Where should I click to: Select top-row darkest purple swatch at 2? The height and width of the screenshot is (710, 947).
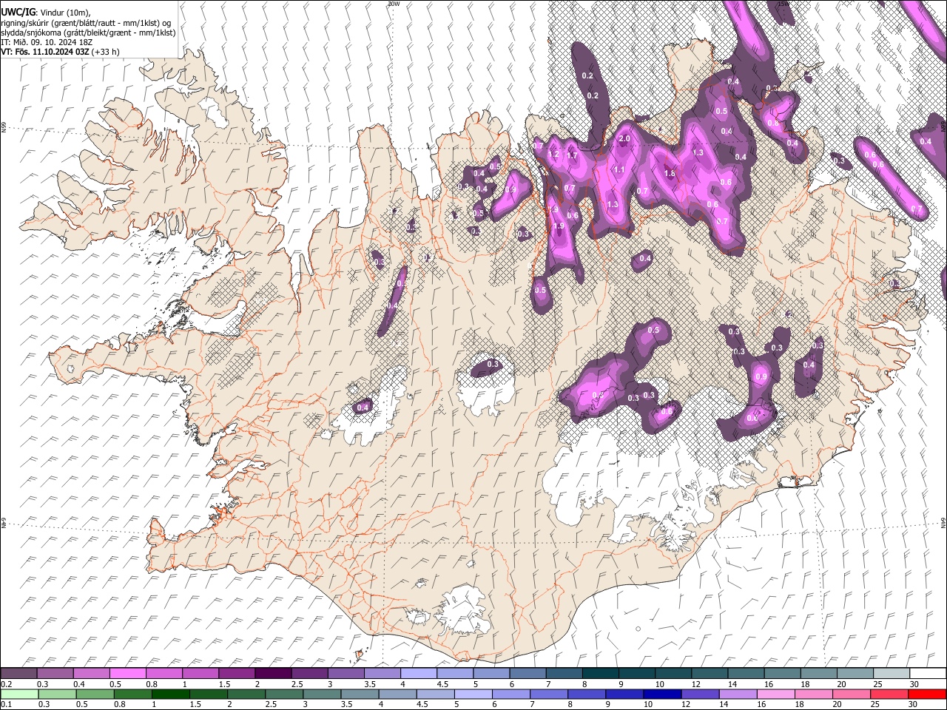[x=272, y=673]
